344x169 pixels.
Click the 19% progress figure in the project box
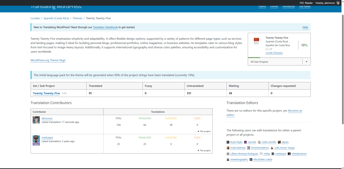click(304, 45)
